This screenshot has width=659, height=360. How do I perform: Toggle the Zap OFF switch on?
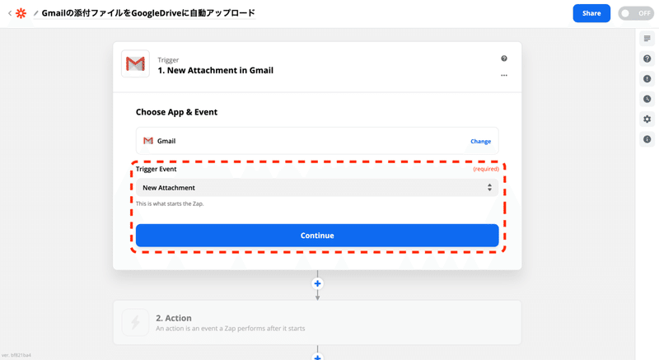[635, 13]
